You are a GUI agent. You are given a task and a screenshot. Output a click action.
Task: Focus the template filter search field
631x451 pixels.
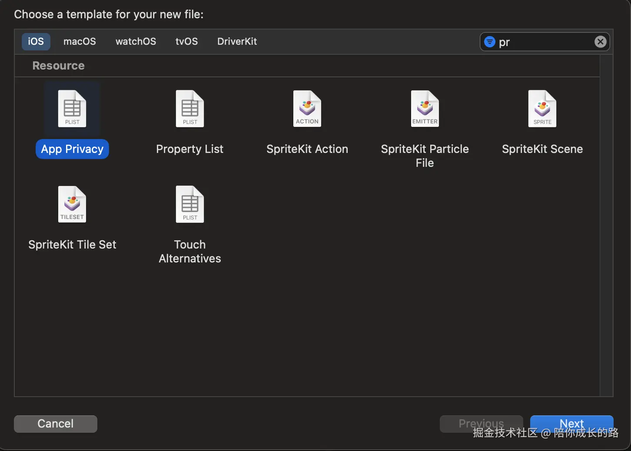(x=544, y=42)
